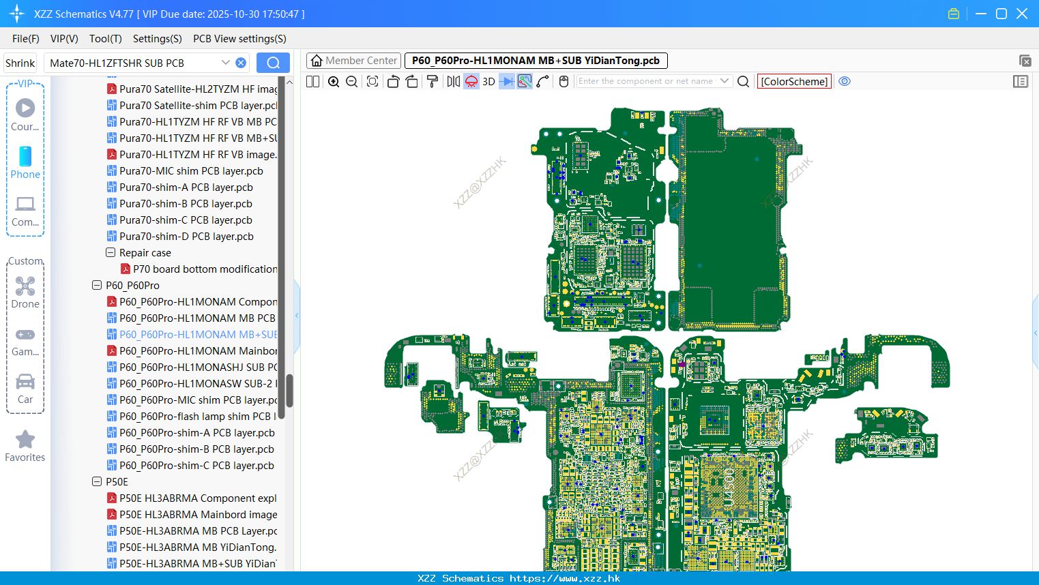Toggle the split view layout icon
The image size is (1039, 585).
point(312,81)
